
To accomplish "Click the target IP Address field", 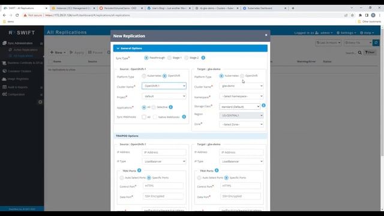I will point(241,152).
